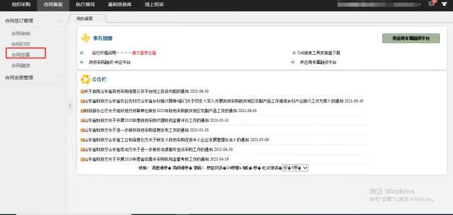Open the 组织采购 top menu
This screenshot has height=215, width=453.
pos(21,5)
